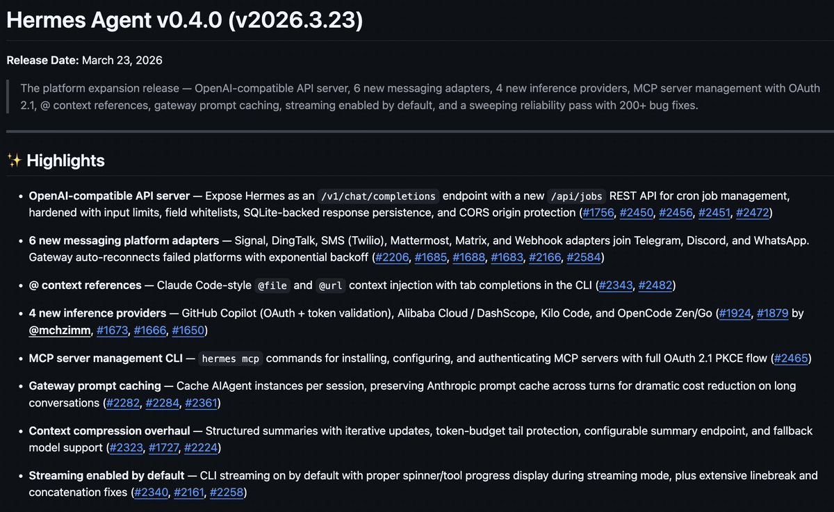Click the Streaming enabled by default bold text

[x=107, y=476]
